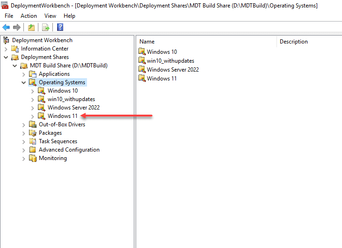Screen dimensions: 342x248
Task: Click the Deployment Workbench root node icon
Action: (x=7, y=40)
